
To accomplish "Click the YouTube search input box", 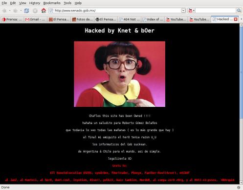I will point(216,11).
